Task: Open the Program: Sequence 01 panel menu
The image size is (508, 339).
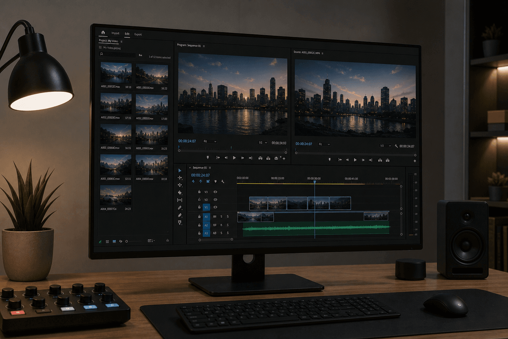Action: pyautogui.click(x=204, y=46)
